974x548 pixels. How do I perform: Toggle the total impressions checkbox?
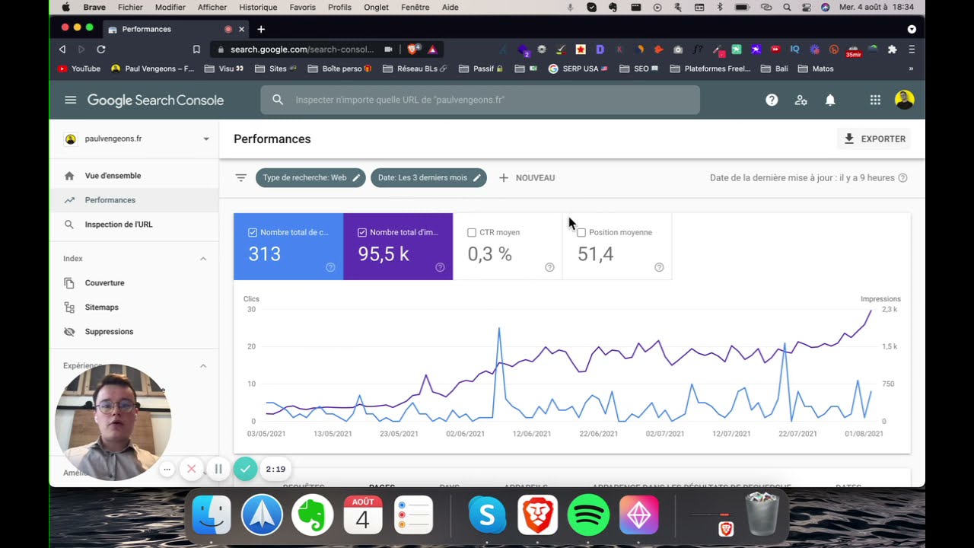[x=362, y=232]
